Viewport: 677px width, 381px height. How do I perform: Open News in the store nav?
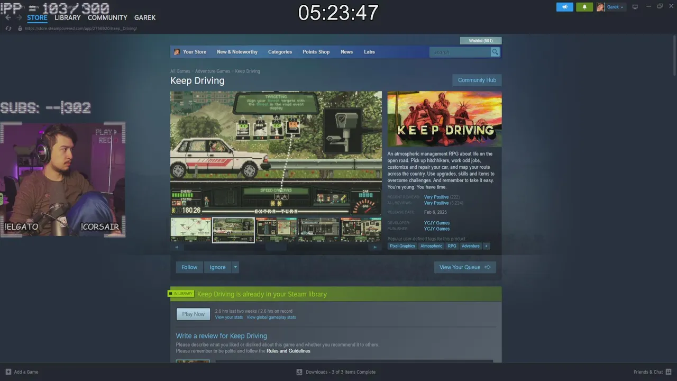pos(346,52)
